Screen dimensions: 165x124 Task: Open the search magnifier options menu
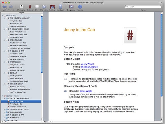[127, 7]
